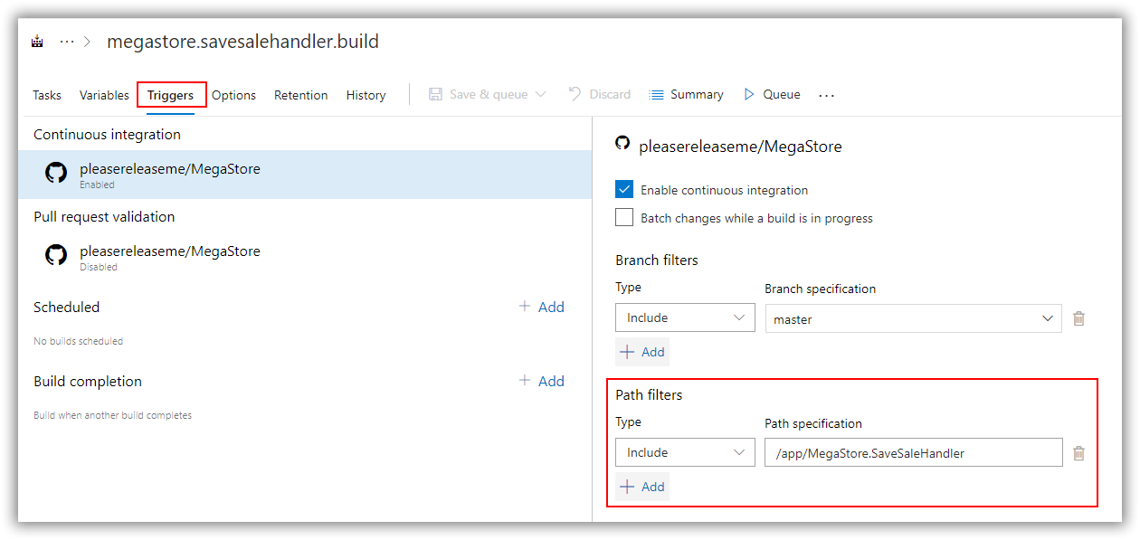
Task: Add a build completion trigger
Action: 541,381
